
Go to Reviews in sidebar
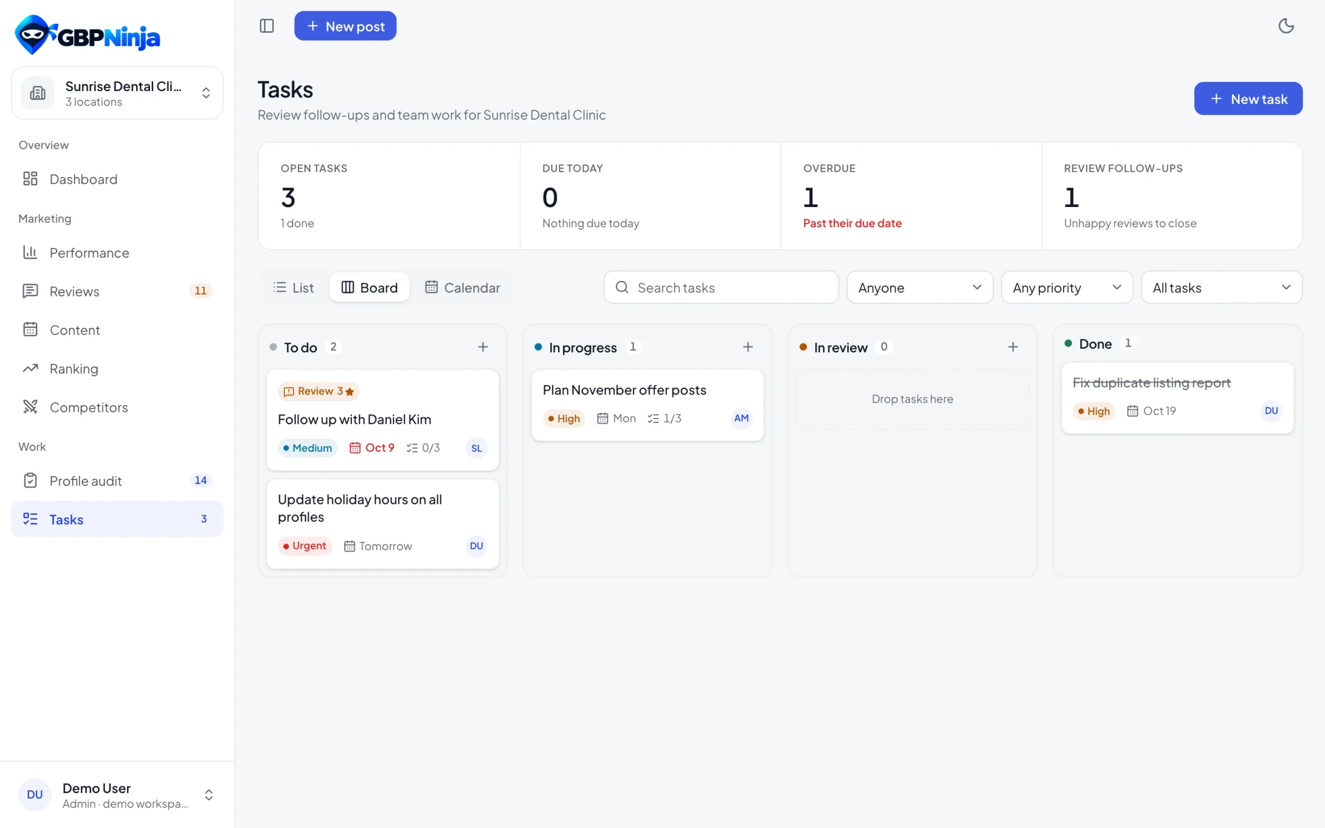(117, 291)
